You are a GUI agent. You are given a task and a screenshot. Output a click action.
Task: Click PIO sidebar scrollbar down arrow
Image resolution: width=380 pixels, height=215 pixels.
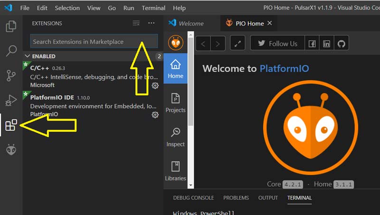point(191,185)
